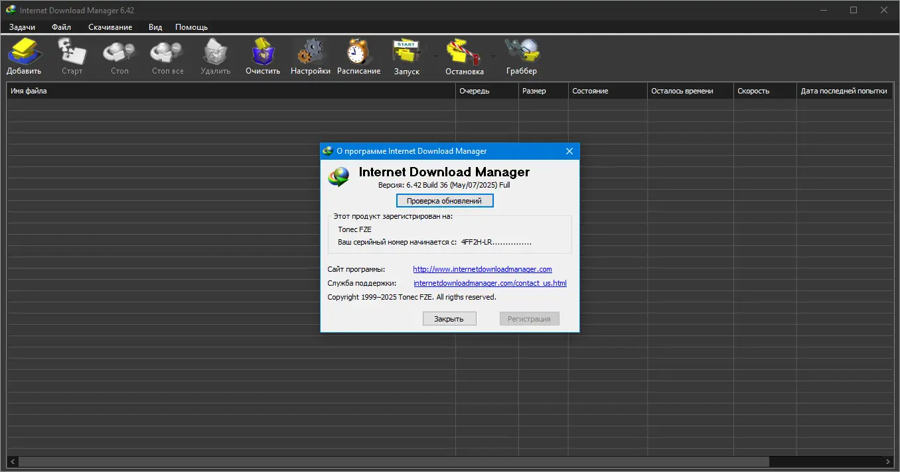This screenshot has height=472, width=900.
Task: Select the Добавить (Add download) tool
Action: pos(24,54)
